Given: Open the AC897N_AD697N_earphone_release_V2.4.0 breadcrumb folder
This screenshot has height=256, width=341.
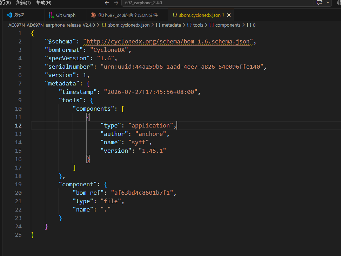Looking at the screenshot, I should 52,25.
